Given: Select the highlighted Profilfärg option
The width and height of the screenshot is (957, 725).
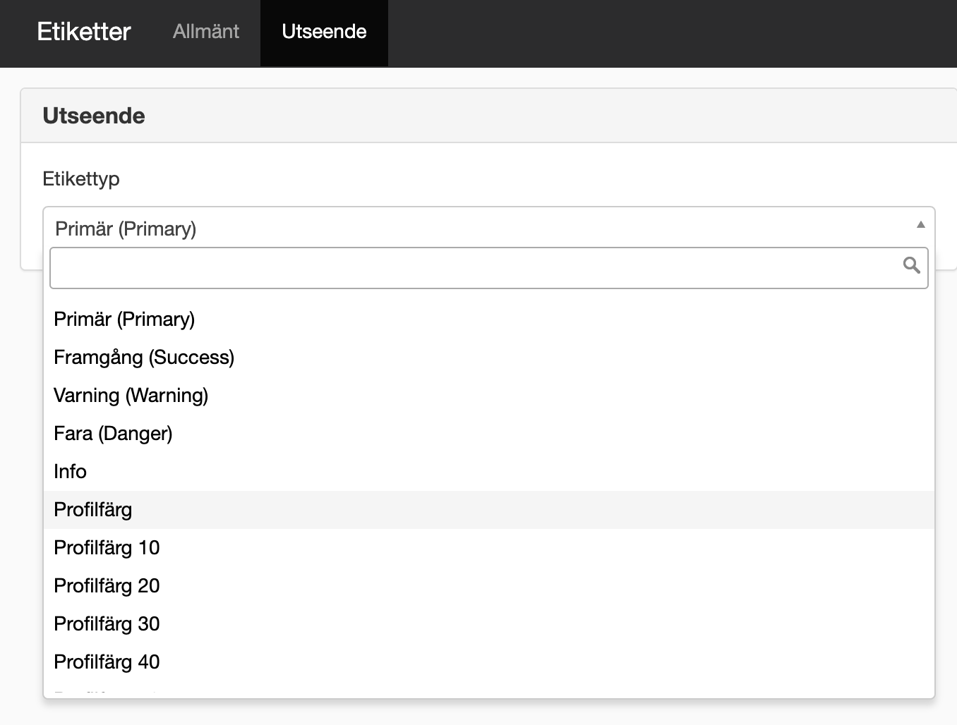Looking at the screenshot, I should (488, 510).
